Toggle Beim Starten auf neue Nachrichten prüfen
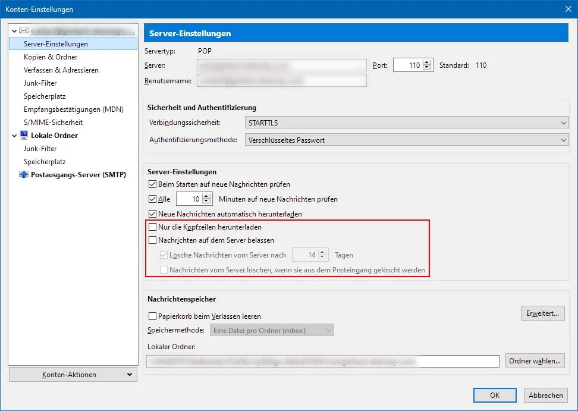 point(152,184)
